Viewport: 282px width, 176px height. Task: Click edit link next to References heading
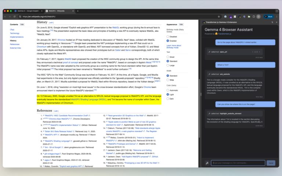[56, 111]
